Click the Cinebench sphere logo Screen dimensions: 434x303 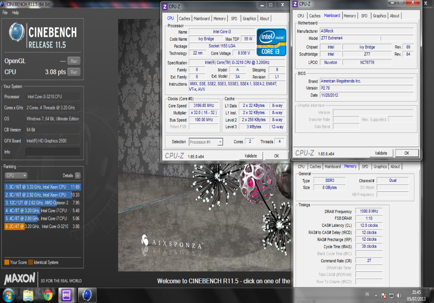click(x=17, y=32)
